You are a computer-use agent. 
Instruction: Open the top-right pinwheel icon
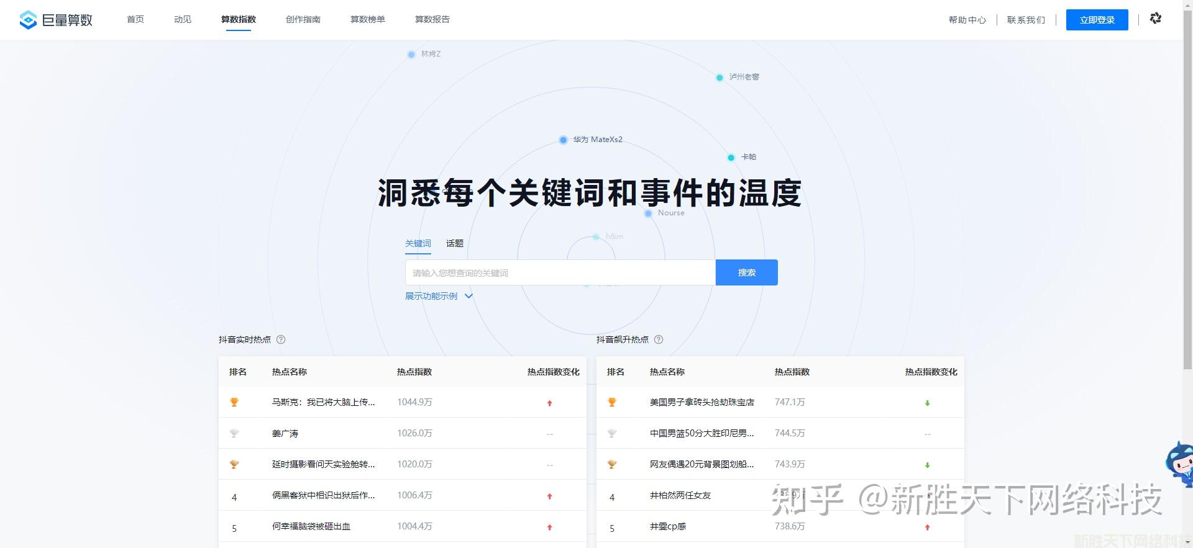(x=1156, y=19)
